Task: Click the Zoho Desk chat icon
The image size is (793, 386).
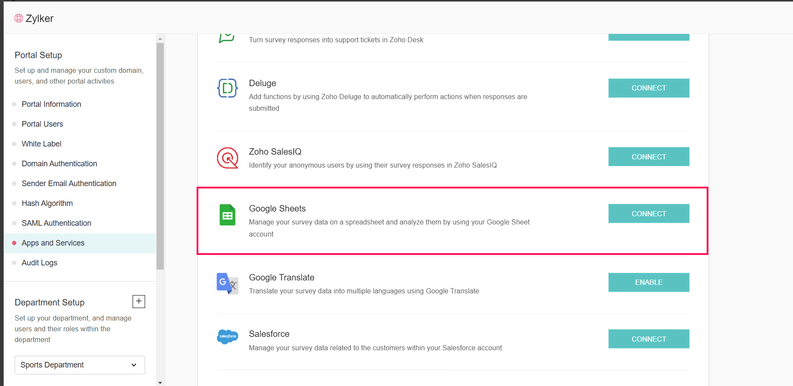Action: [x=227, y=37]
